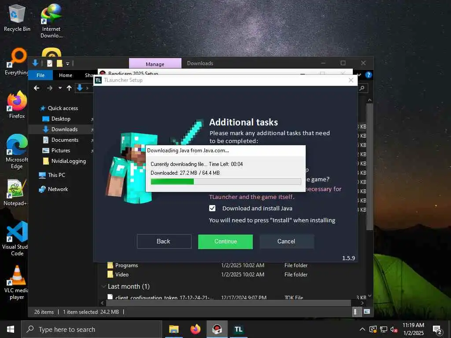Select the Manage ribbon tab
Viewport: 451px width, 338px height.
155,64
